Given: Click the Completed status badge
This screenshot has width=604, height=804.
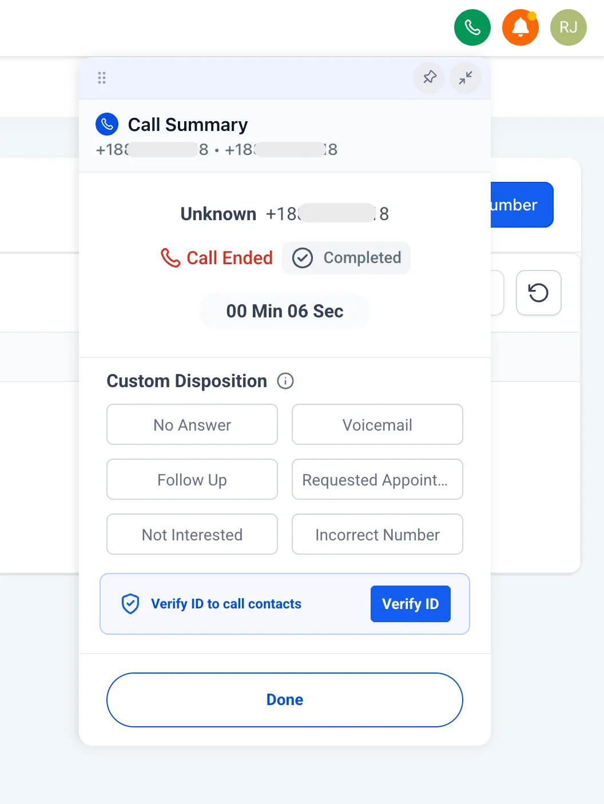Looking at the screenshot, I should [x=346, y=258].
